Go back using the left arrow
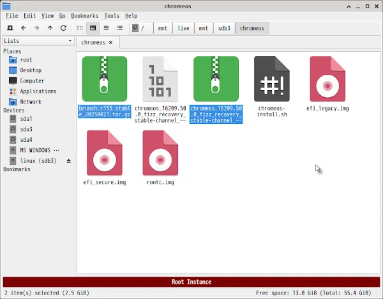The image size is (383, 299). tap(24, 28)
